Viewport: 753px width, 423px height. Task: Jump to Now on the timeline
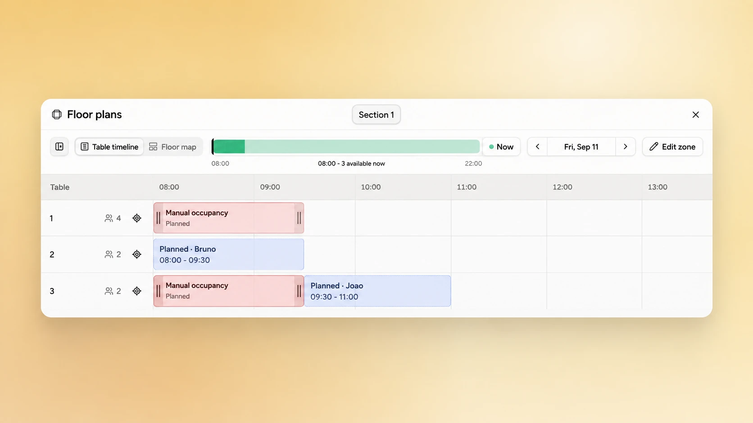click(501, 147)
